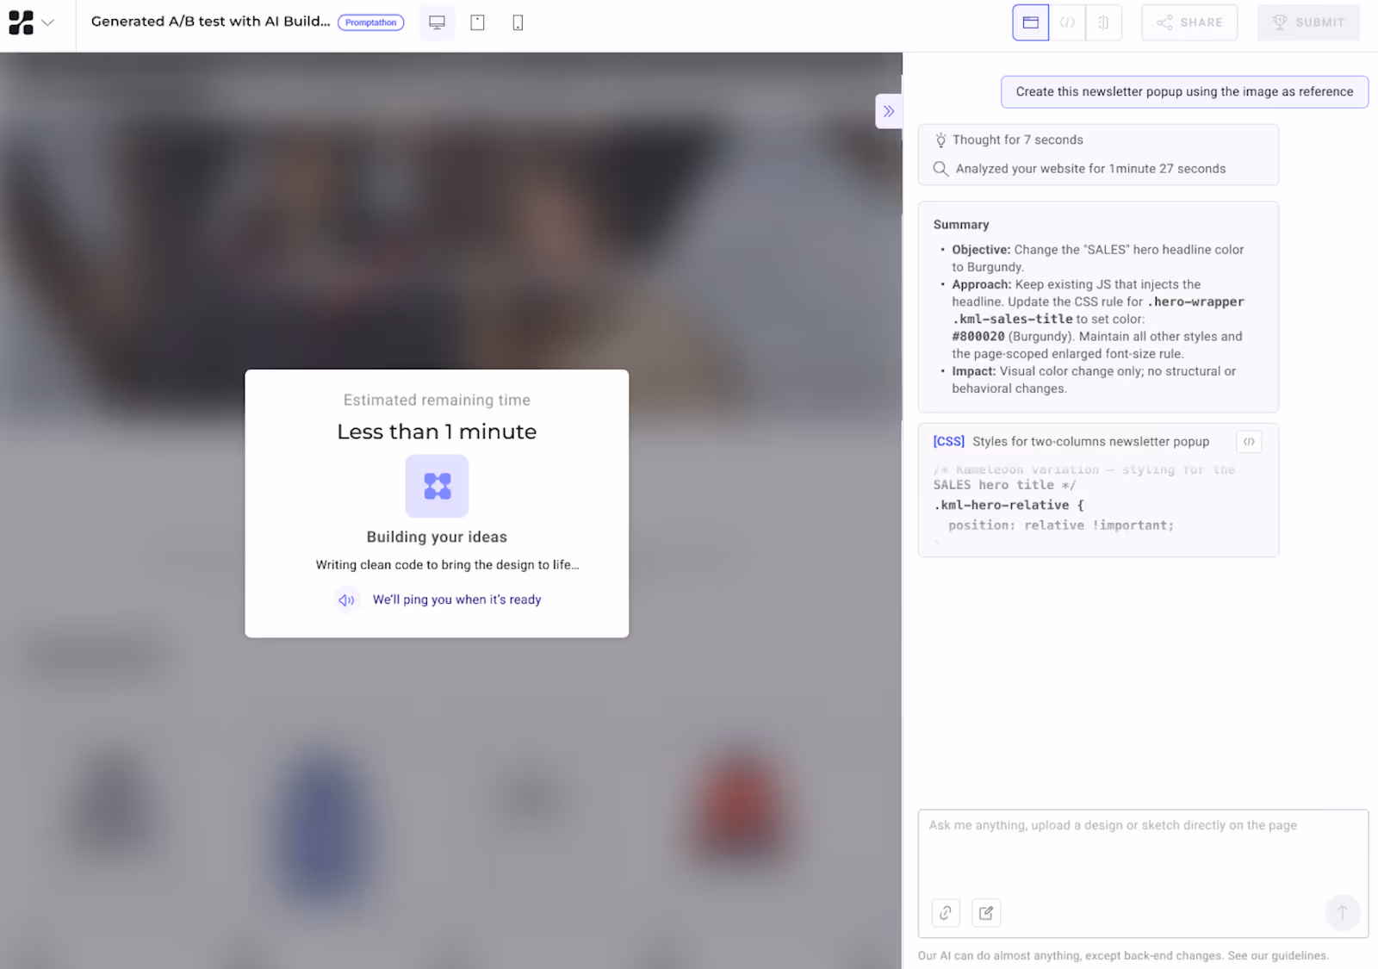This screenshot has width=1378, height=969.
Task: Click the magnifier icon beside Analyzed your website
Action: tap(940, 169)
